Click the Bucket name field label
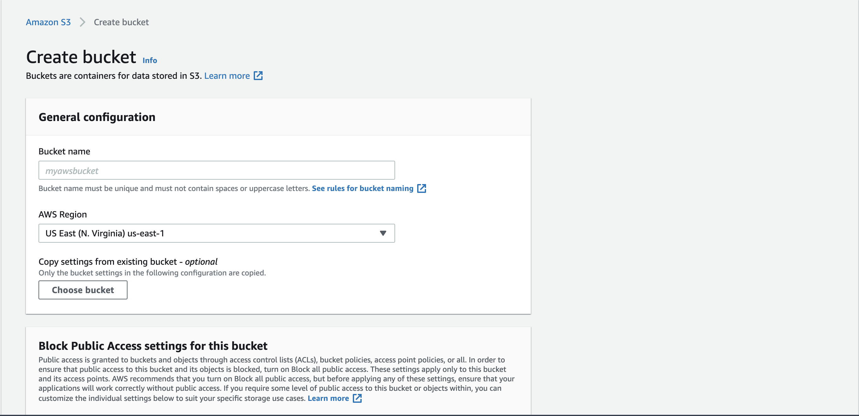859x416 pixels. [64, 151]
